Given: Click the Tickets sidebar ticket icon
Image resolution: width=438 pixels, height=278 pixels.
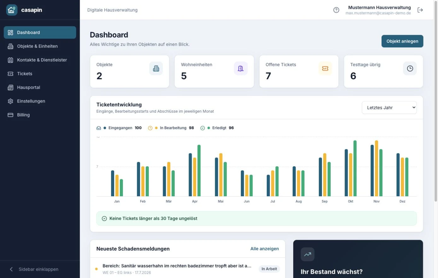Looking at the screenshot, I should click(x=10, y=74).
